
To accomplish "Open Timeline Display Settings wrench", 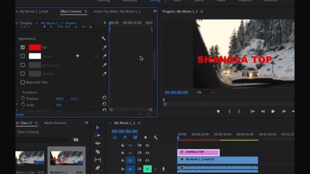I will click(x=155, y=137).
